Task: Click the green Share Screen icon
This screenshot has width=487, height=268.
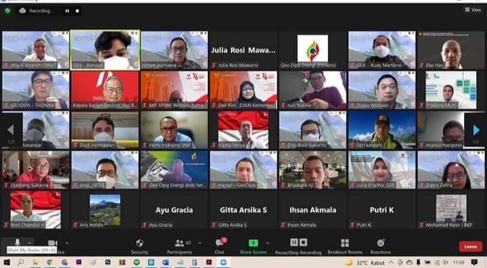Action: click(253, 243)
